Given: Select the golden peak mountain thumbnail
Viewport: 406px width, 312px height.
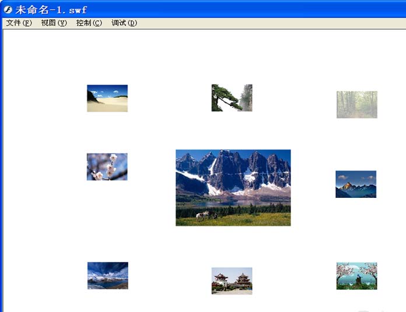Looking at the screenshot, I should click(x=356, y=184).
